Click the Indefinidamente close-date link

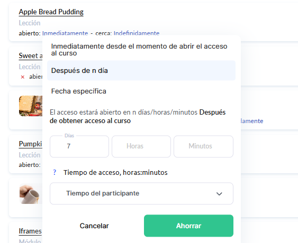pos(137,33)
